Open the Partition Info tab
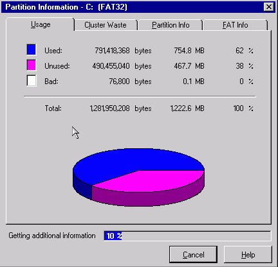The width and height of the screenshot is (278, 267). (171, 25)
